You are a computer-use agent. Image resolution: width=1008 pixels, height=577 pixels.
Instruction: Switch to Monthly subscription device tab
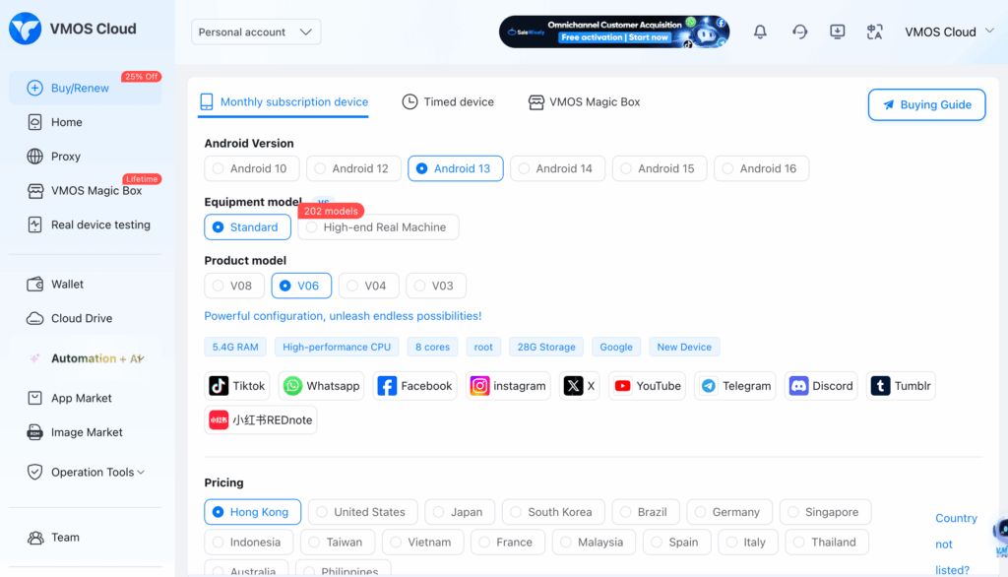click(x=283, y=102)
